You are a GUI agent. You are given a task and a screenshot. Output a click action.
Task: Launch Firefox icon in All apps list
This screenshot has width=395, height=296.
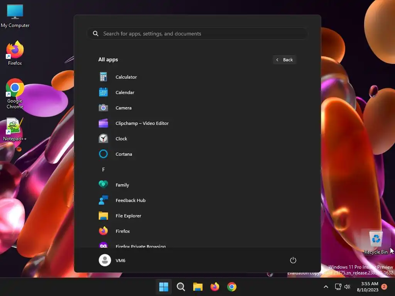coord(103,231)
